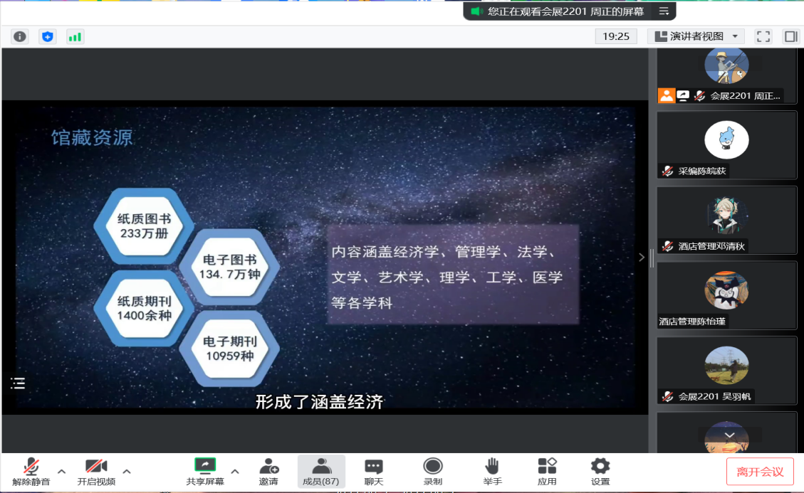Click 共享屏幕 share screen button

pos(205,471)
